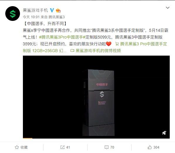Click the video camera icon before 微博视频
175x153 pixels.
click(x=72, y=51)
